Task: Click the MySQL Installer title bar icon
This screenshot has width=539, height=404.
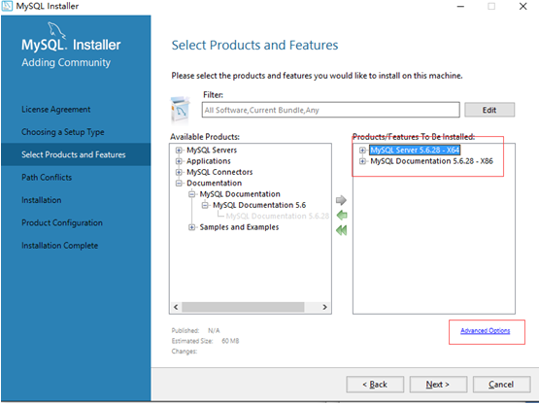Action: click(7, 6)
